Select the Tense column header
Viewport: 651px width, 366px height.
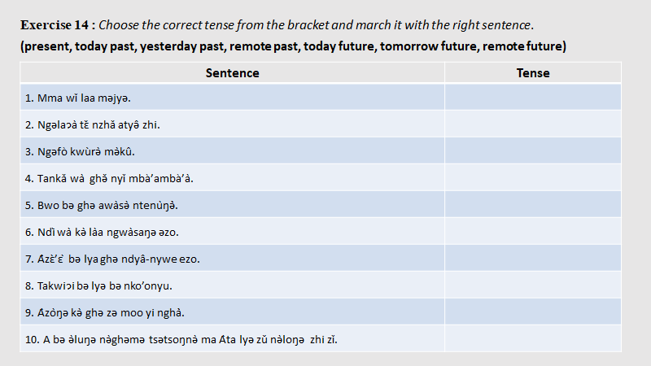[533, 73]
